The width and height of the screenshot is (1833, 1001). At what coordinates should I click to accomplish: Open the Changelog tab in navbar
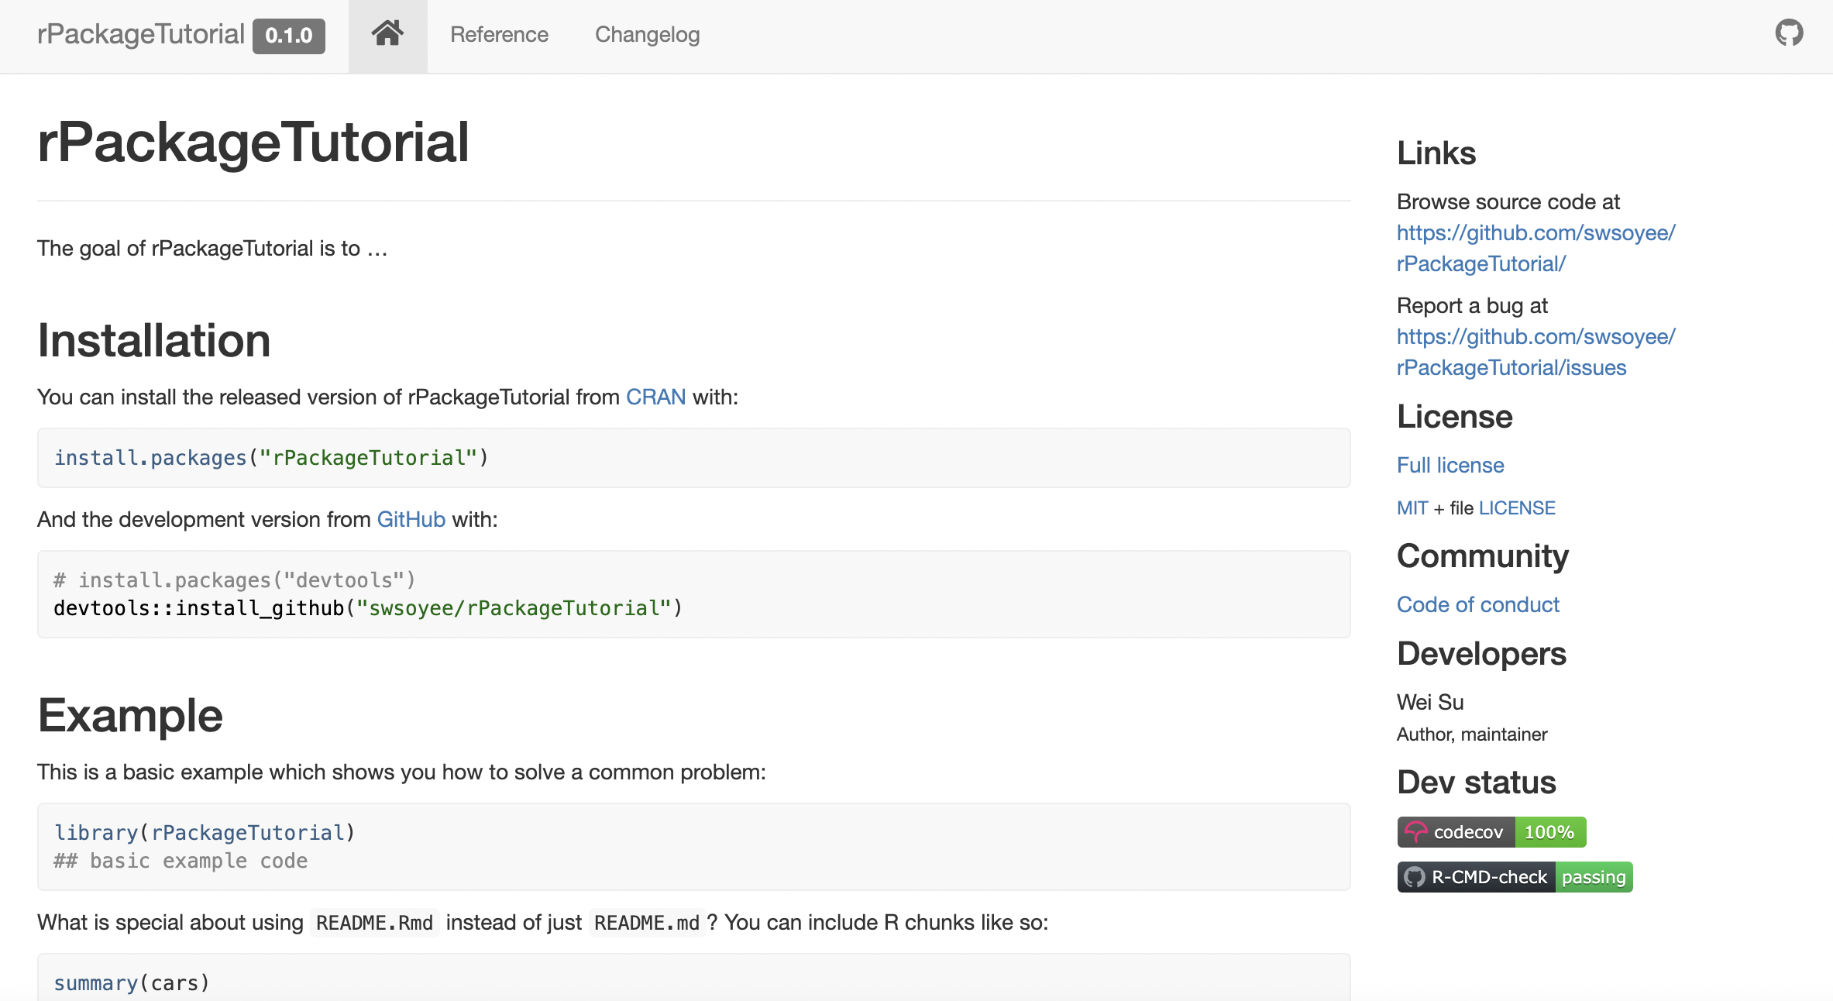(x=646, y=35)
